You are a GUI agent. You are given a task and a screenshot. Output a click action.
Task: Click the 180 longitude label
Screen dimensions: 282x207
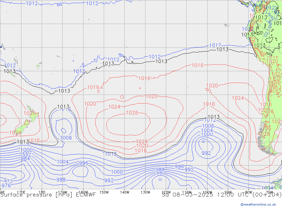42,192
